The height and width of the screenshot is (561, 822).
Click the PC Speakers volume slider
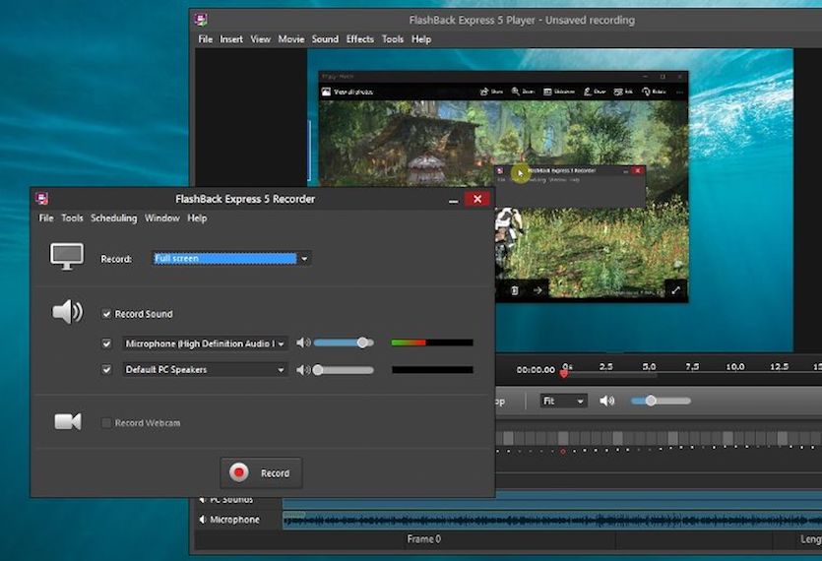344,370
